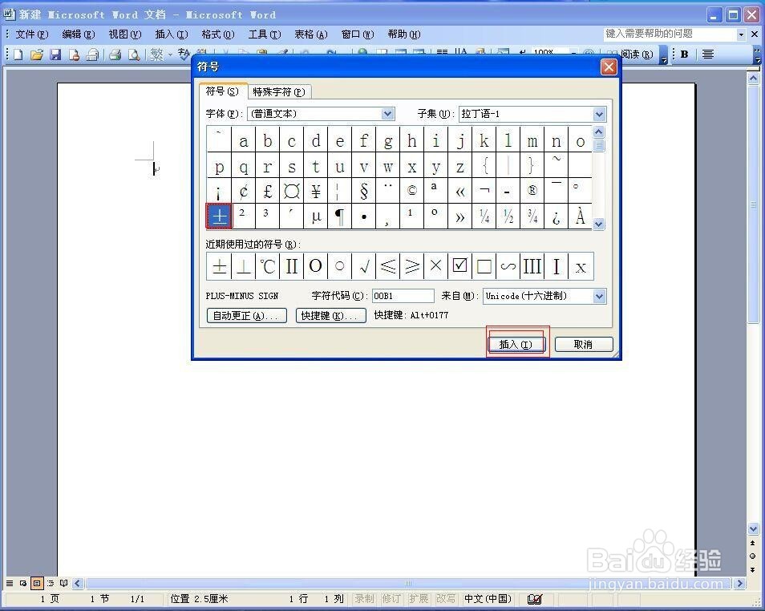765x611 pixels.
Task: Click the Previous page double-arrow button
Action: tap(753, 543)
